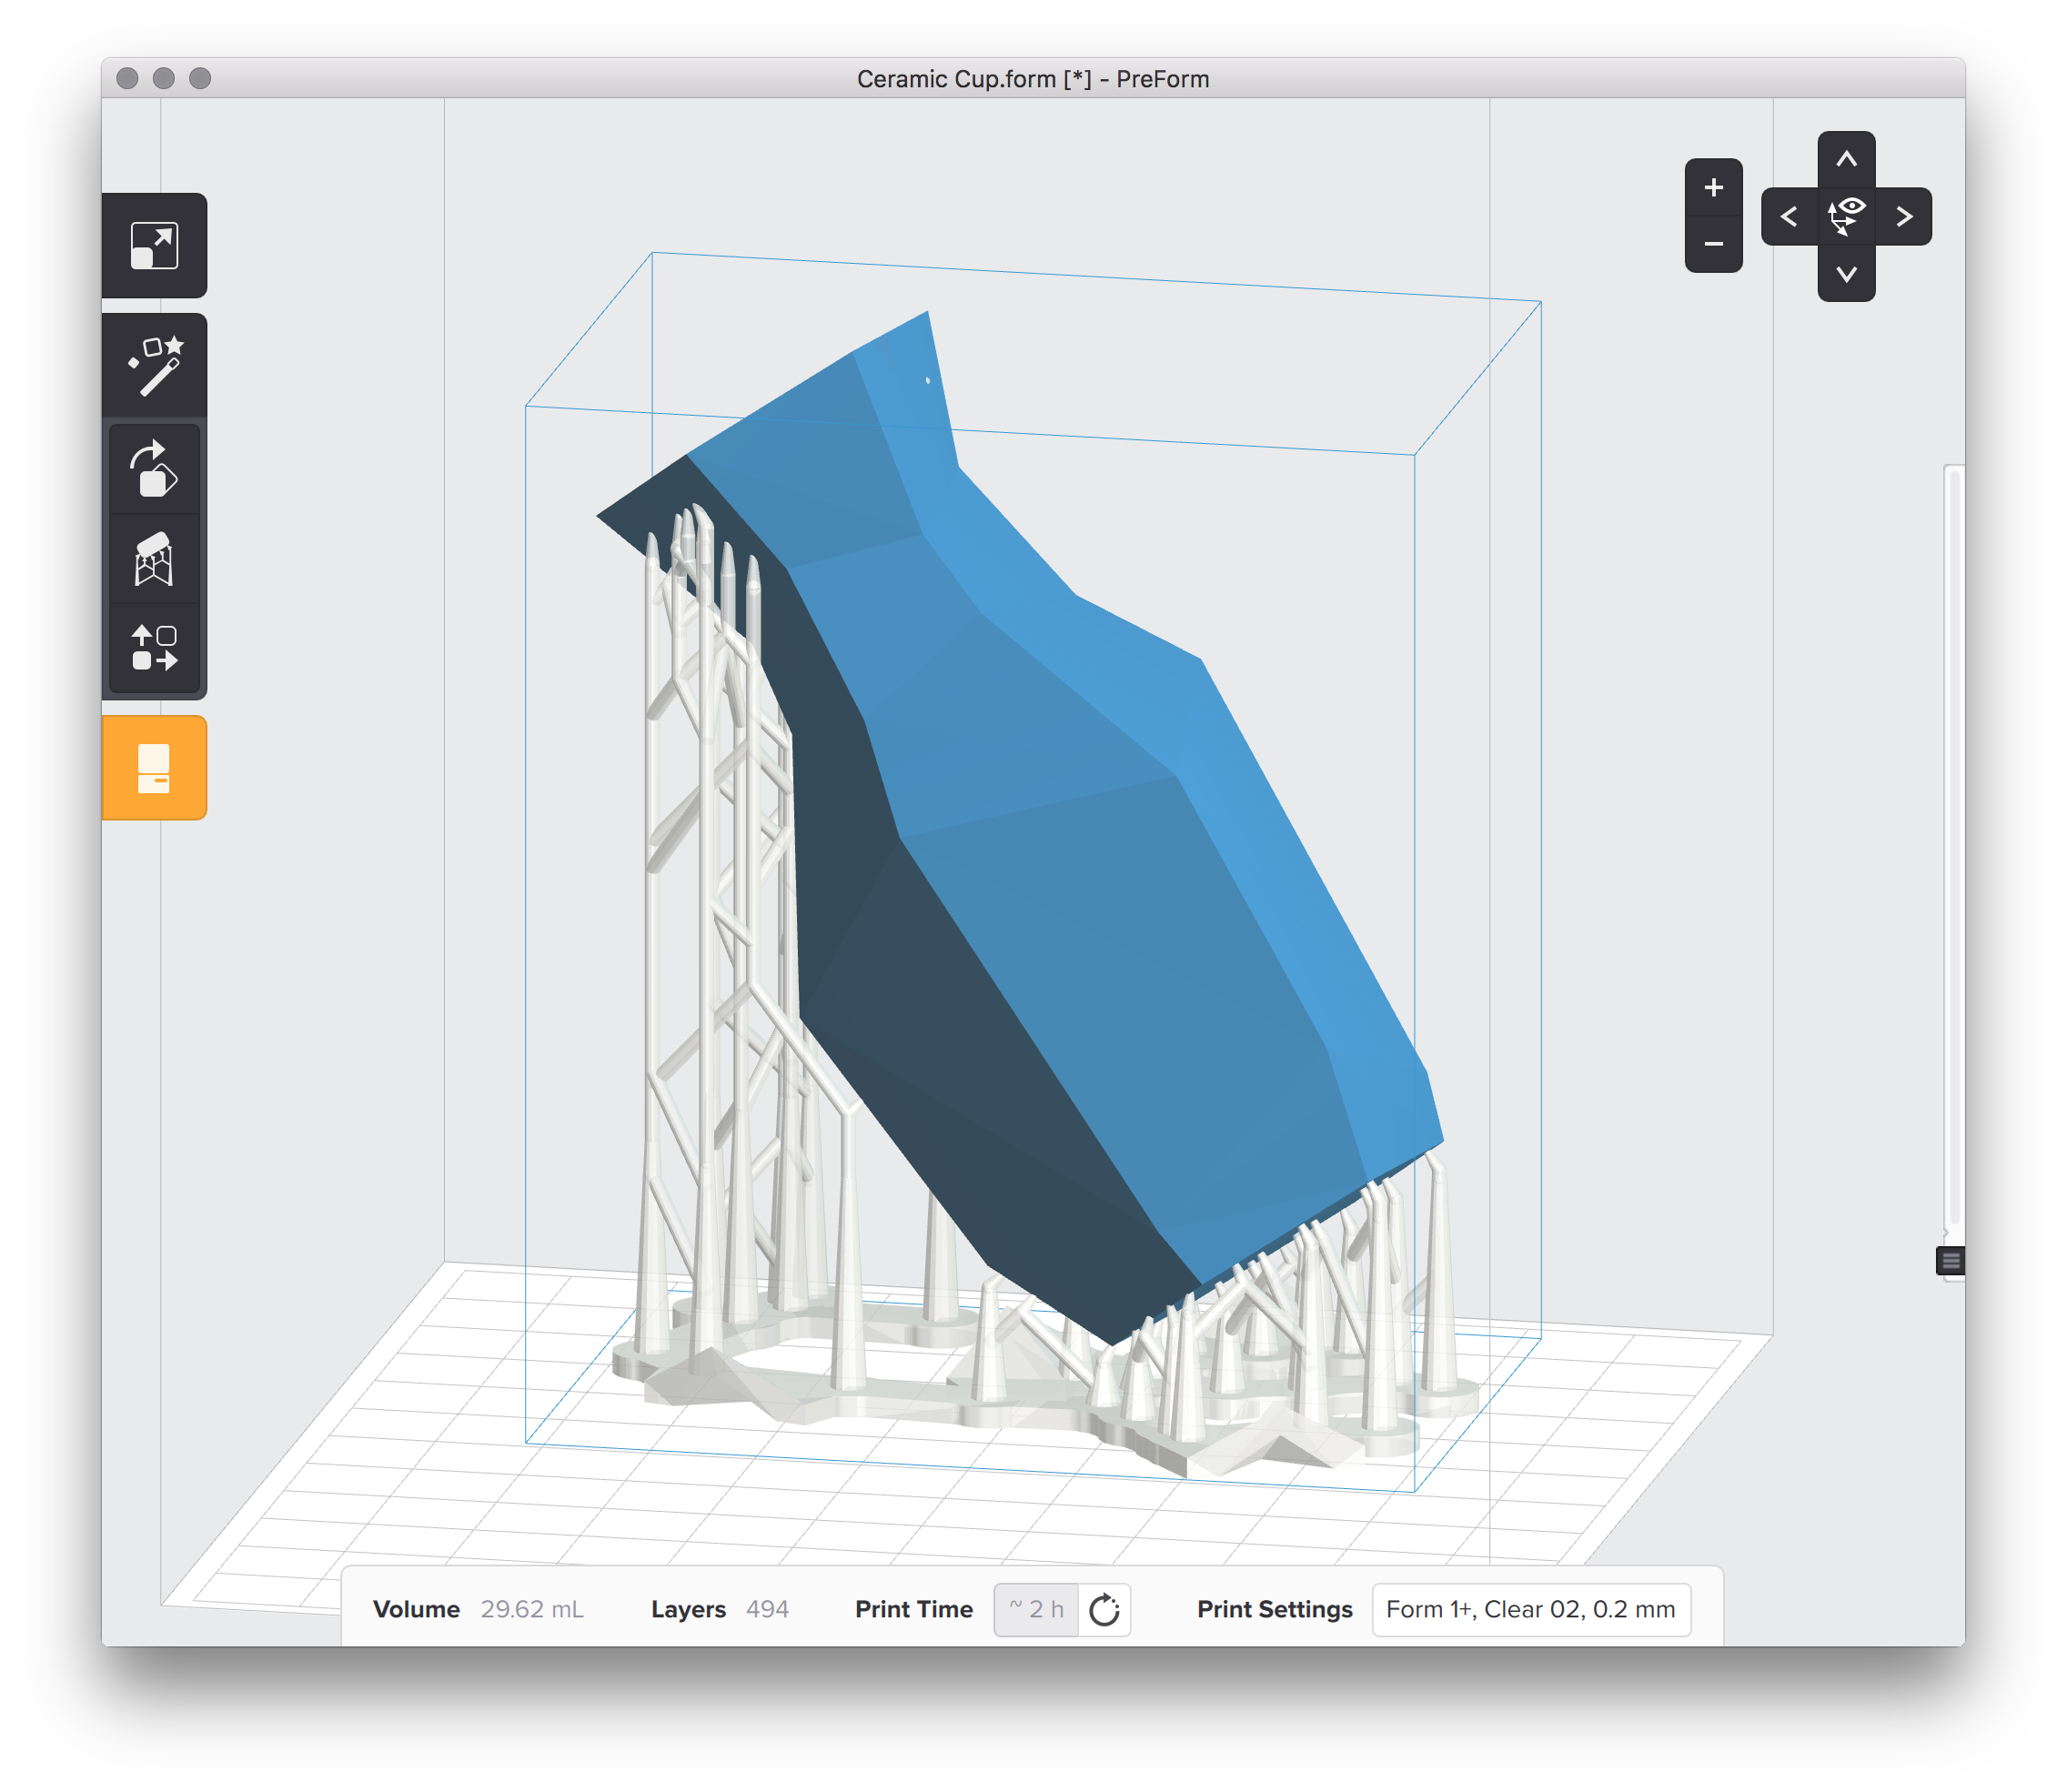
Task: Refresh the print time estimate
Action: [1104, 1610]
